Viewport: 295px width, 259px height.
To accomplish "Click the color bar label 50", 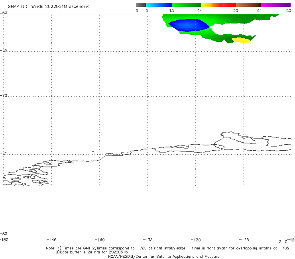I will pos(236,10).
